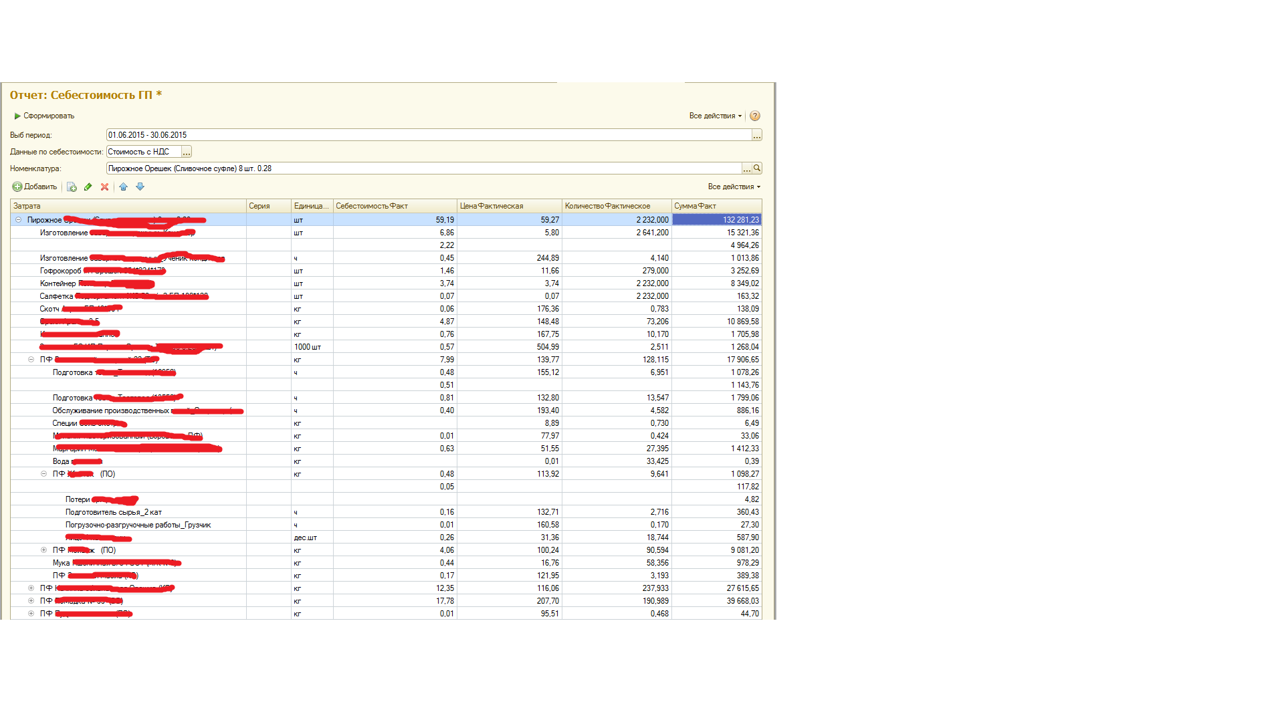Open upper Все действия menu
This screenshot has height=722, width=1284.
[715, 116]
